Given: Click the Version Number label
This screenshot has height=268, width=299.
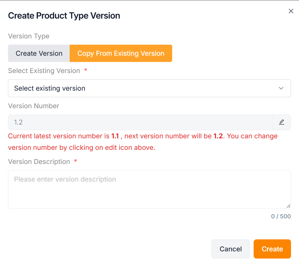Looking at the screenshot, I should tap(34, 106).
